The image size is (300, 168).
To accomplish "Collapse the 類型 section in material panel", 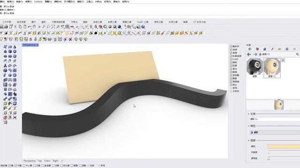I will (249, 126).
